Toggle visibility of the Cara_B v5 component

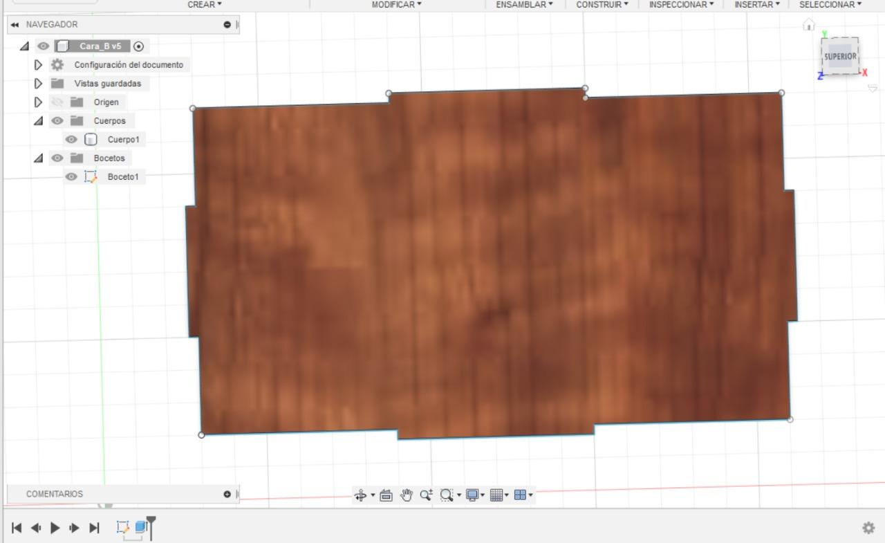point(44,46)
